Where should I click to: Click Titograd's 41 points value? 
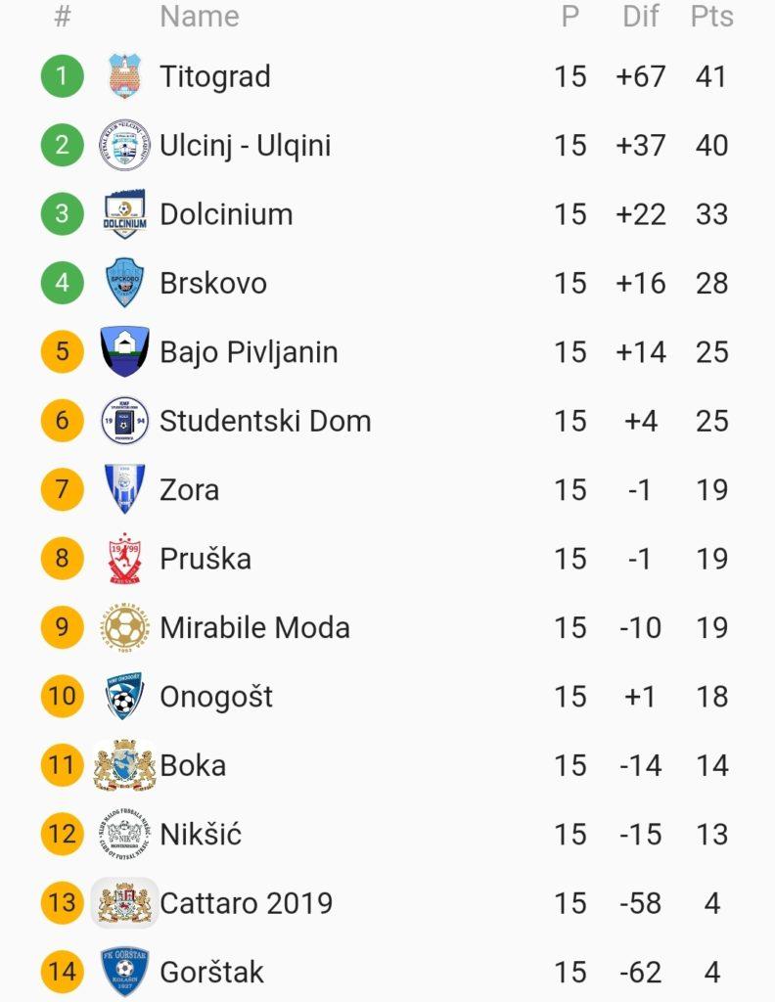711,76
